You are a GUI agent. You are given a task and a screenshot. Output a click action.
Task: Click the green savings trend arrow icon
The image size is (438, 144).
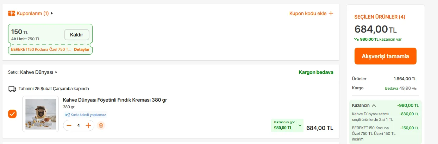coord(356,39)
